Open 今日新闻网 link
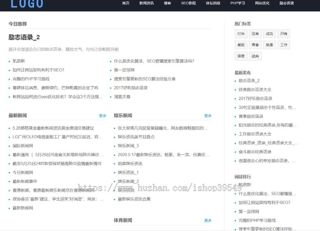This screenshot has height=231, width=320. (x=23, y=173)
